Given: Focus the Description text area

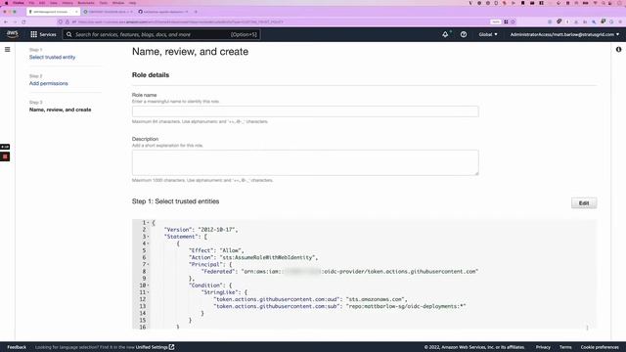Looking at the screenshot, I should (305, 162).
